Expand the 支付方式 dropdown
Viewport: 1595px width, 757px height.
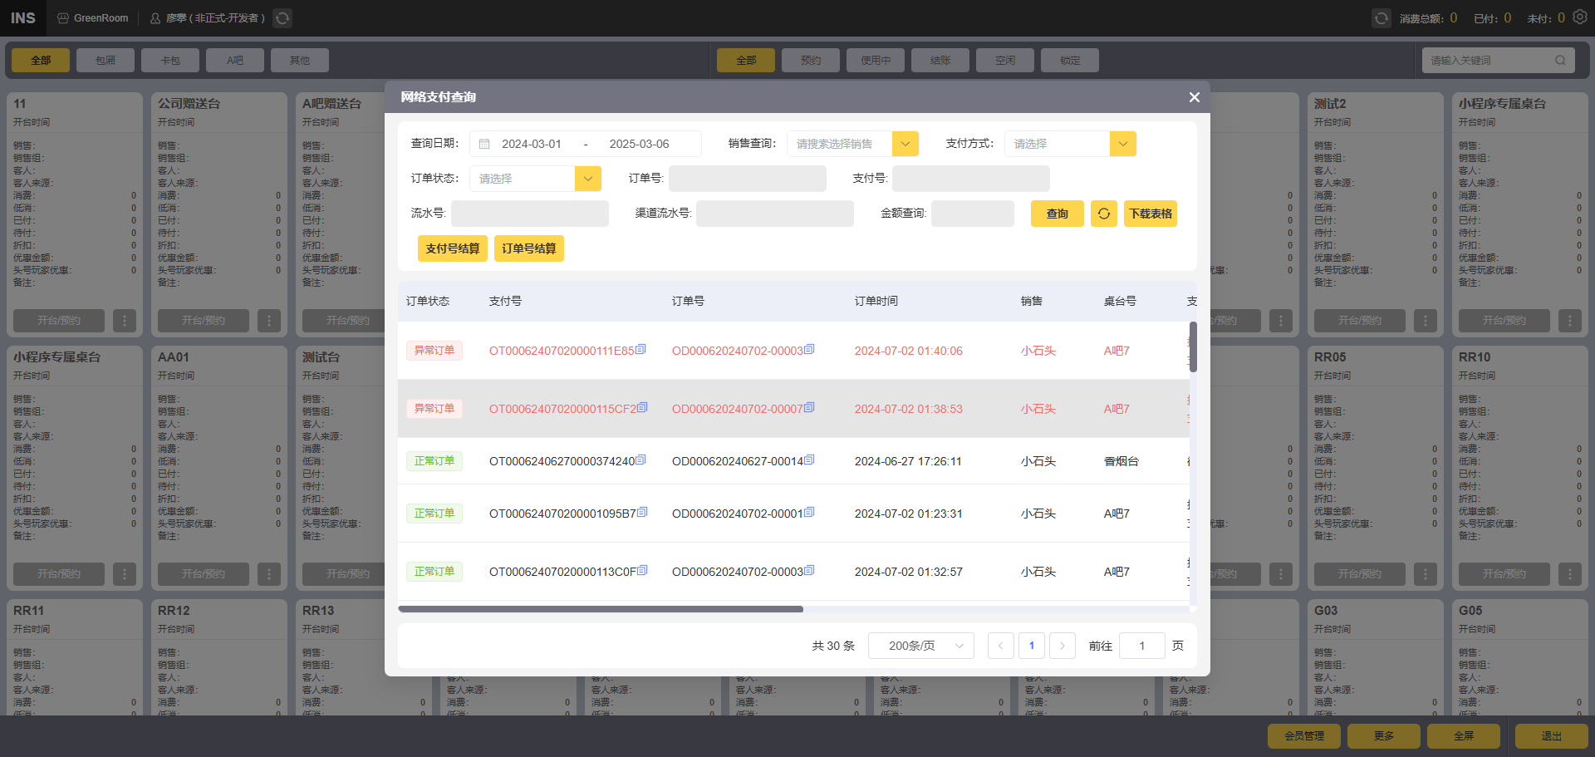(x=1123, y=144)
